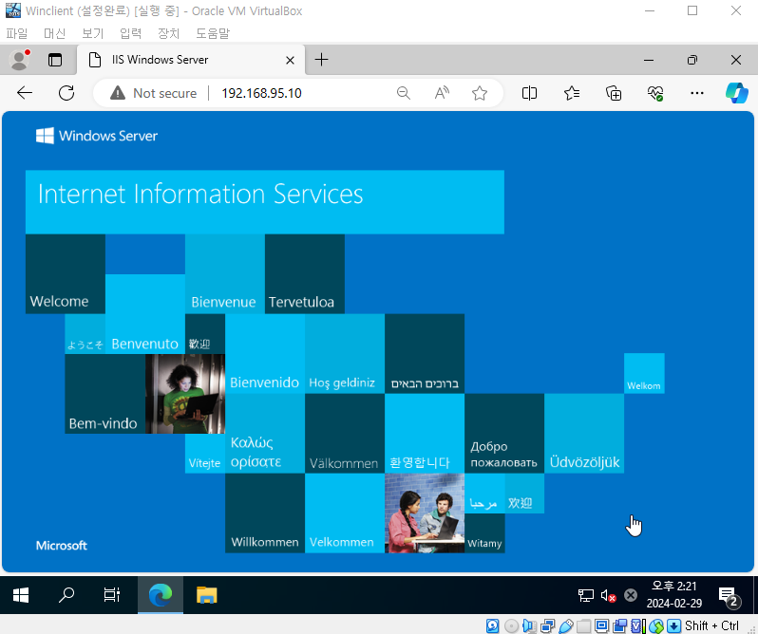The width and height of the screenshot is (758, 634).
Task: Click VirtualBox optical disc status indicator
Action: [511, 625]
